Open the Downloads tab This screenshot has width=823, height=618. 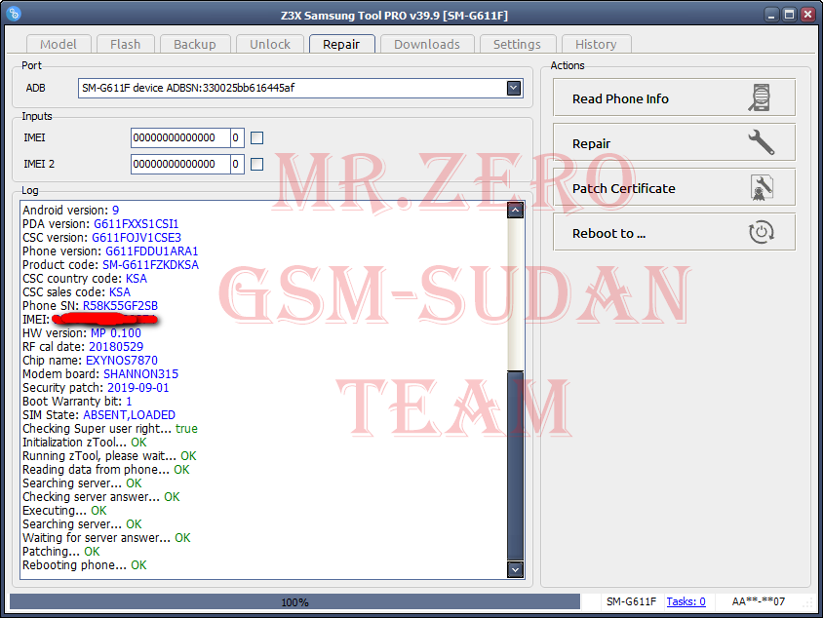pos(427,44)
